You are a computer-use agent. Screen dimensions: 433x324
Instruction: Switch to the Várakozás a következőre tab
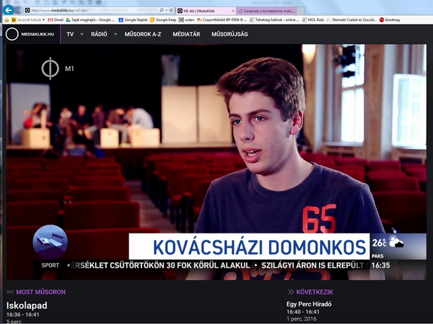coord(266,11)
